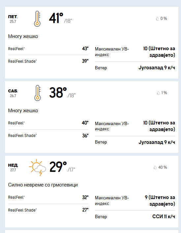This screenshot has width=181, height=233.
Task: Click the raindrop icon beside 40 %
Action: point(155,167)
